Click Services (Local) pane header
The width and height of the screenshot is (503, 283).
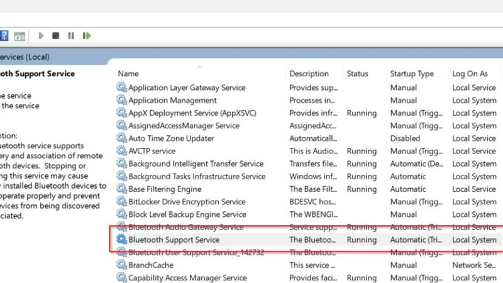point(25,57)
